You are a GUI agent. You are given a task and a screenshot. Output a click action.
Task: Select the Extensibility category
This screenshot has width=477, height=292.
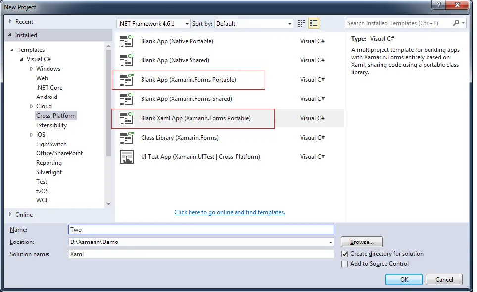click(51, 125)
